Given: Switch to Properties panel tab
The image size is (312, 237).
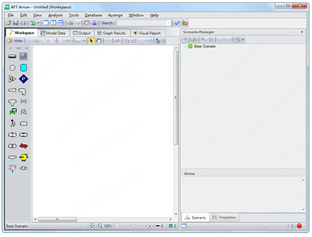Looking at the screenshot, I should [x=224, y=218].
